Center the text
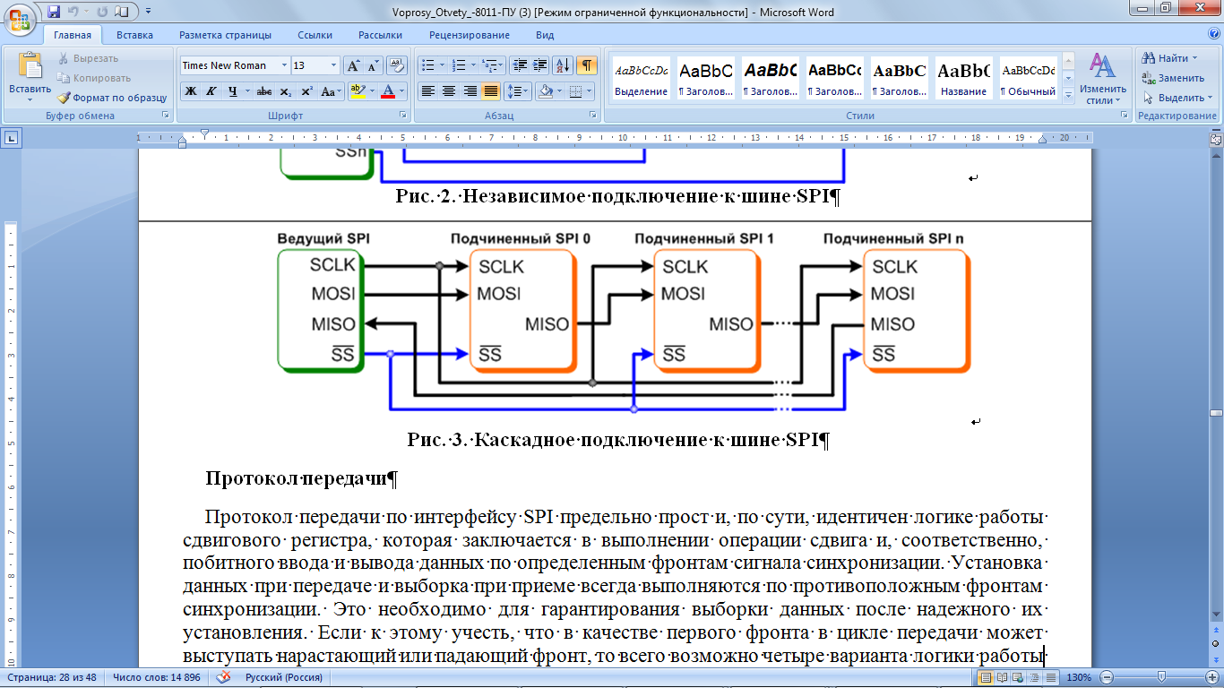1224x688 pixels. tap(449, 90)
